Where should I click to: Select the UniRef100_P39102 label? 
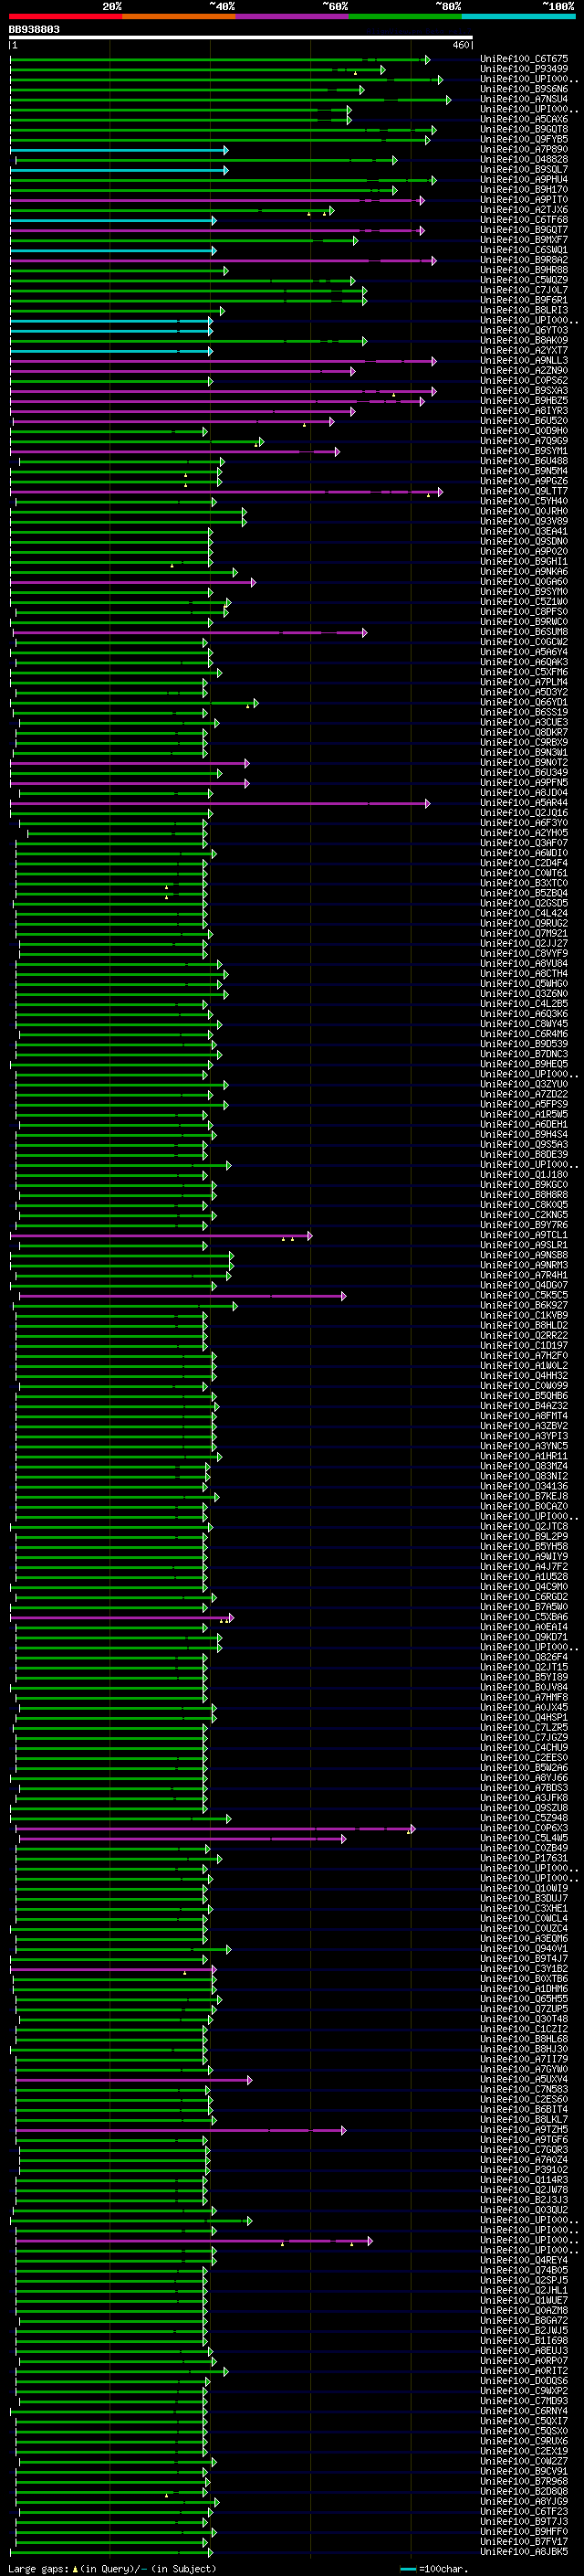point(524,2170)
